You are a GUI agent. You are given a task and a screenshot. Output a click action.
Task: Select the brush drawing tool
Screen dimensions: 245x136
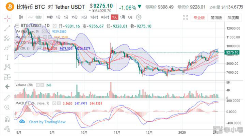click(x=7, y=48)
